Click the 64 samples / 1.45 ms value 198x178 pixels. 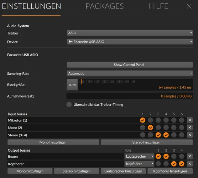175,87
